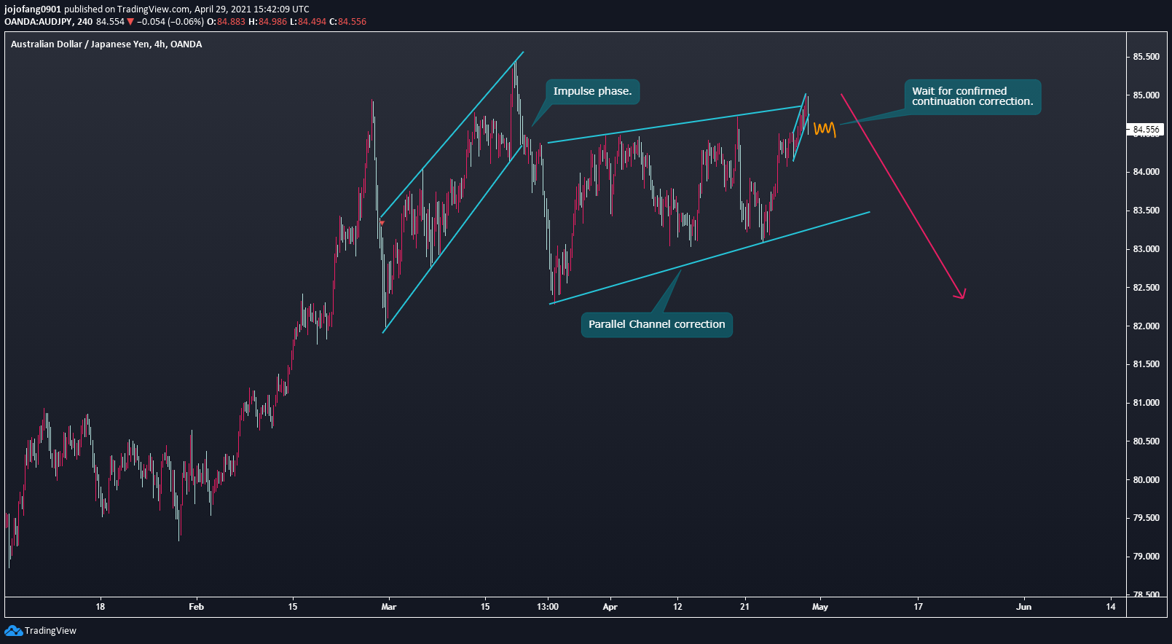1172x644 pixels.
Task: Click the '14' date label at the time axis end
Action: (x=1111, y=607)
